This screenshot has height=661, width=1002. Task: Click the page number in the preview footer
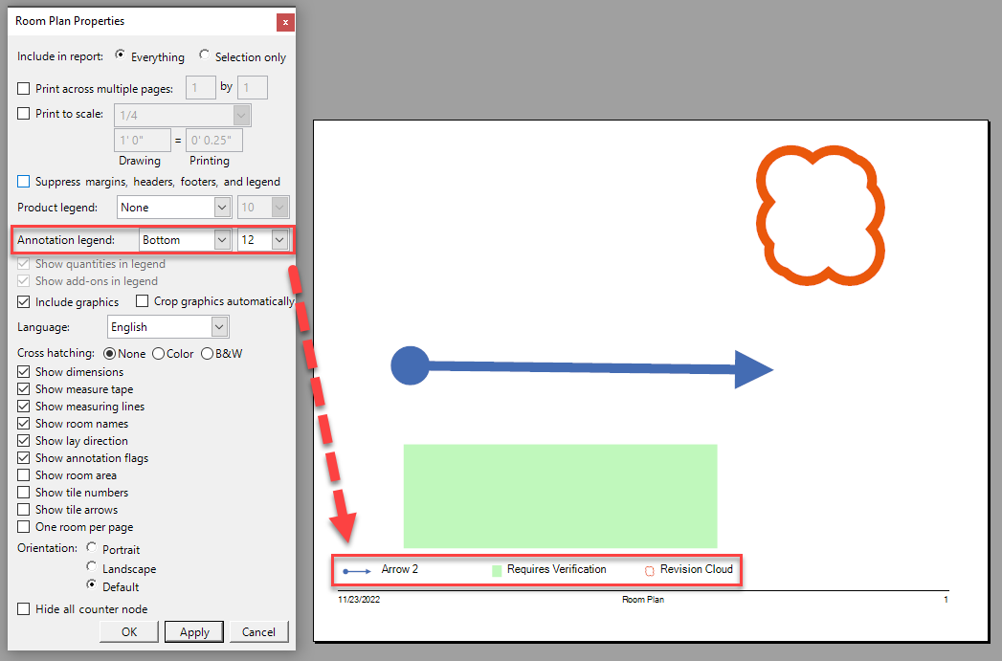[946, 599]
